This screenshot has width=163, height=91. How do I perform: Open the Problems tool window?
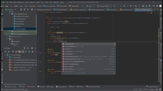(x=31, y=86)
